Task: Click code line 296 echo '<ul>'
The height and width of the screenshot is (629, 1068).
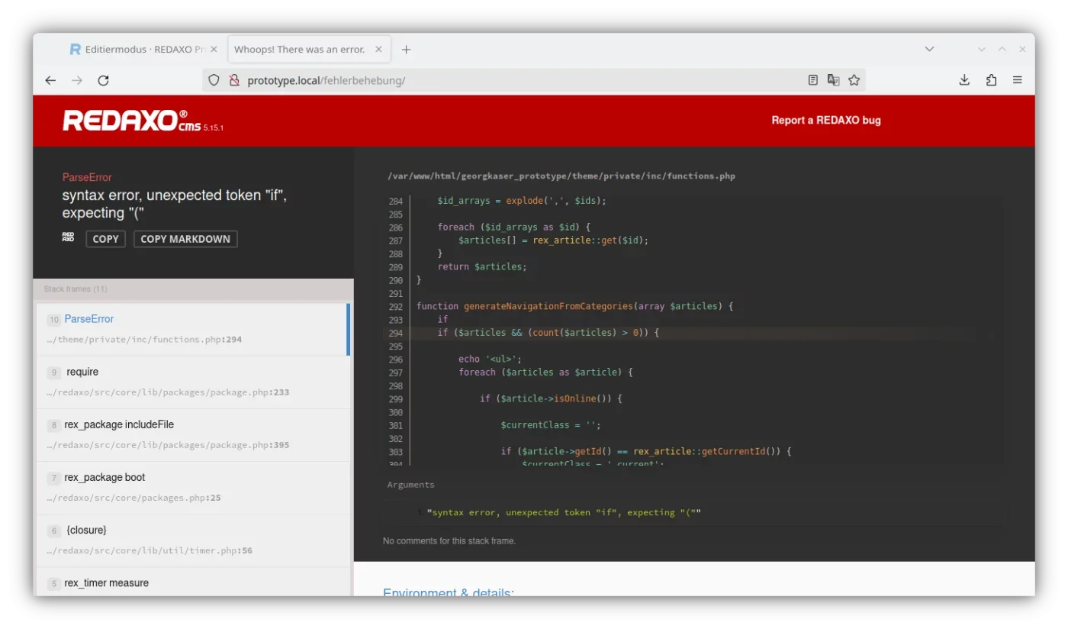Action: [490, 359]
